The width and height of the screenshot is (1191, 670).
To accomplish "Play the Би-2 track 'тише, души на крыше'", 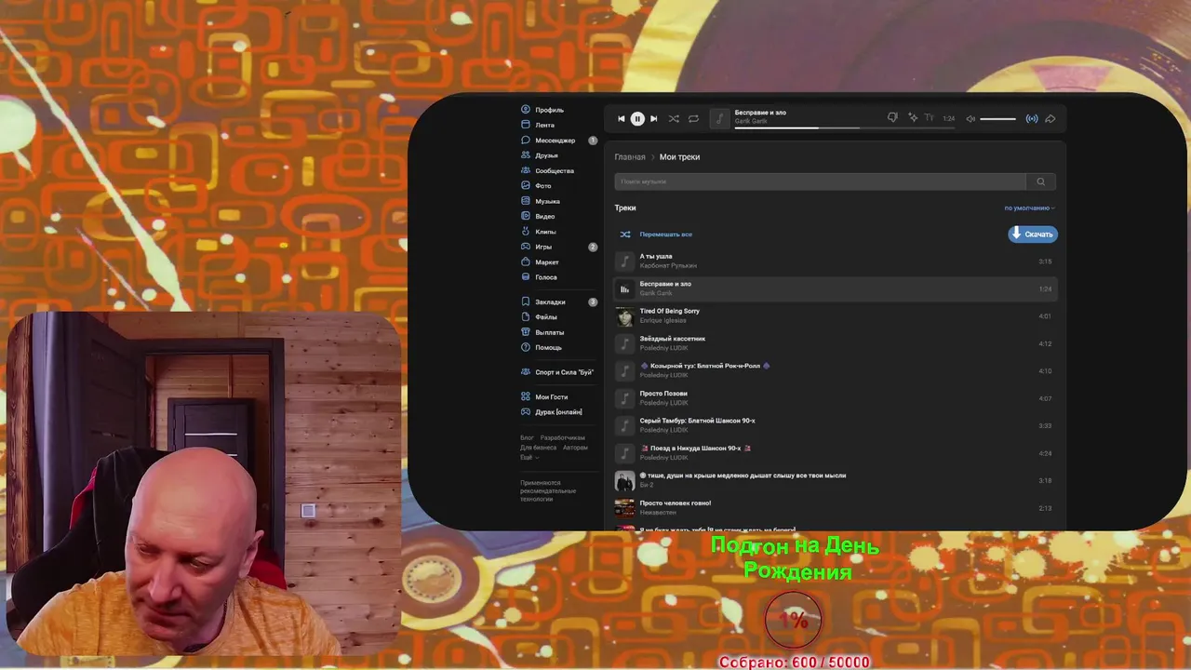I will click(x=835, y=480).
